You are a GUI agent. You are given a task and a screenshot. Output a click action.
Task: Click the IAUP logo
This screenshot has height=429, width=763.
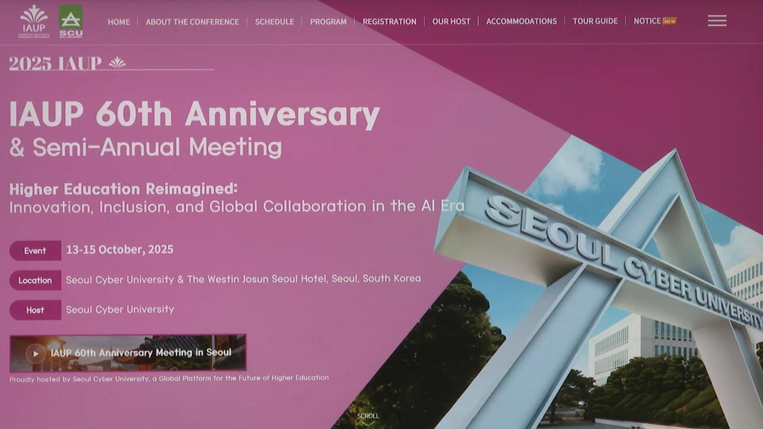(x=34, y=21)
